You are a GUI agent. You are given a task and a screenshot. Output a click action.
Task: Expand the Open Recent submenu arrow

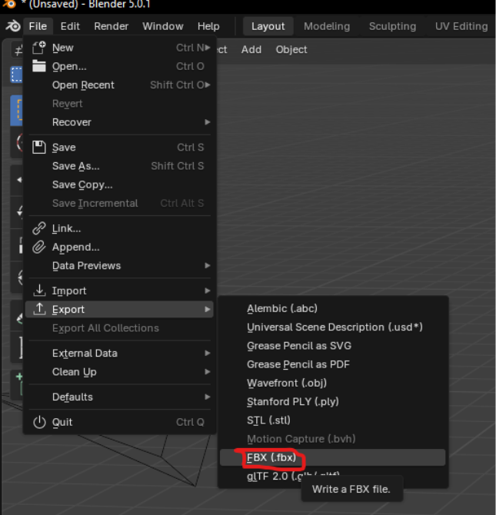[x=208, y=85]
